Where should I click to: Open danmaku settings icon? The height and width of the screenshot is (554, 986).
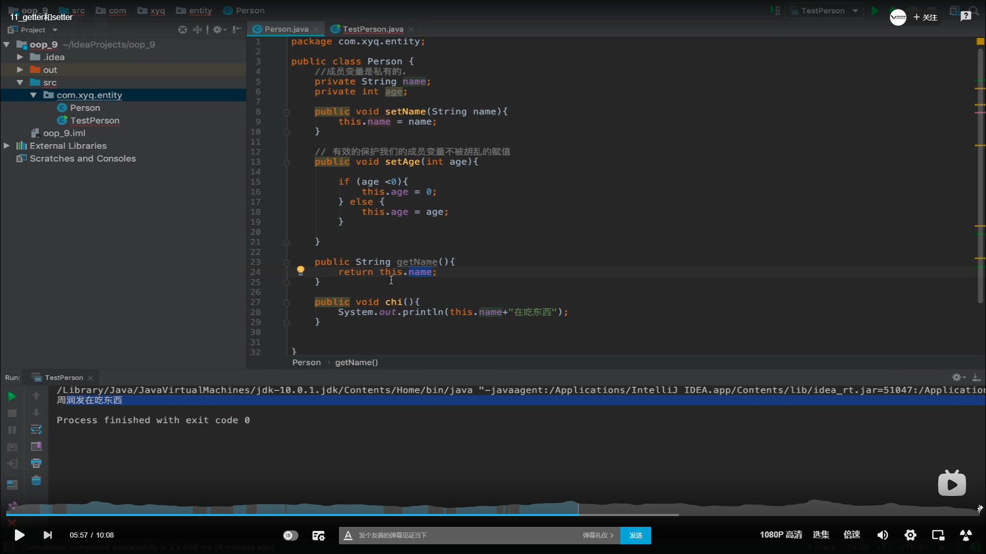tap(318, 536)
